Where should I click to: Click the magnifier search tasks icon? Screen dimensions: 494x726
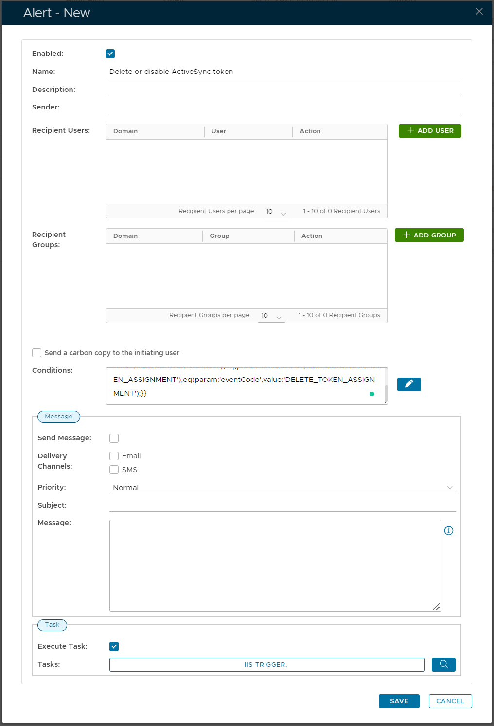[x=443, y=664]
